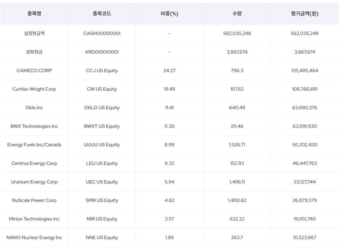The height and width of the screenshot is (250, 343).
Task: Click the Centrus Energy Corp name
Action: point(34,163)
